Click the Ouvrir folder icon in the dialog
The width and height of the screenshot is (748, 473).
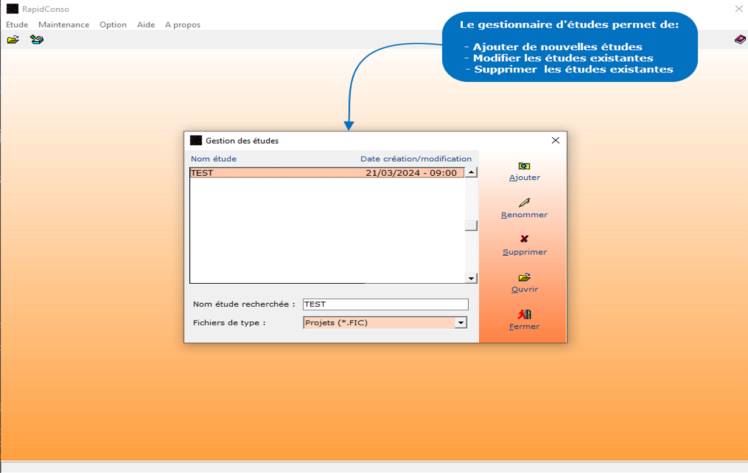click(x=524, y=277)
